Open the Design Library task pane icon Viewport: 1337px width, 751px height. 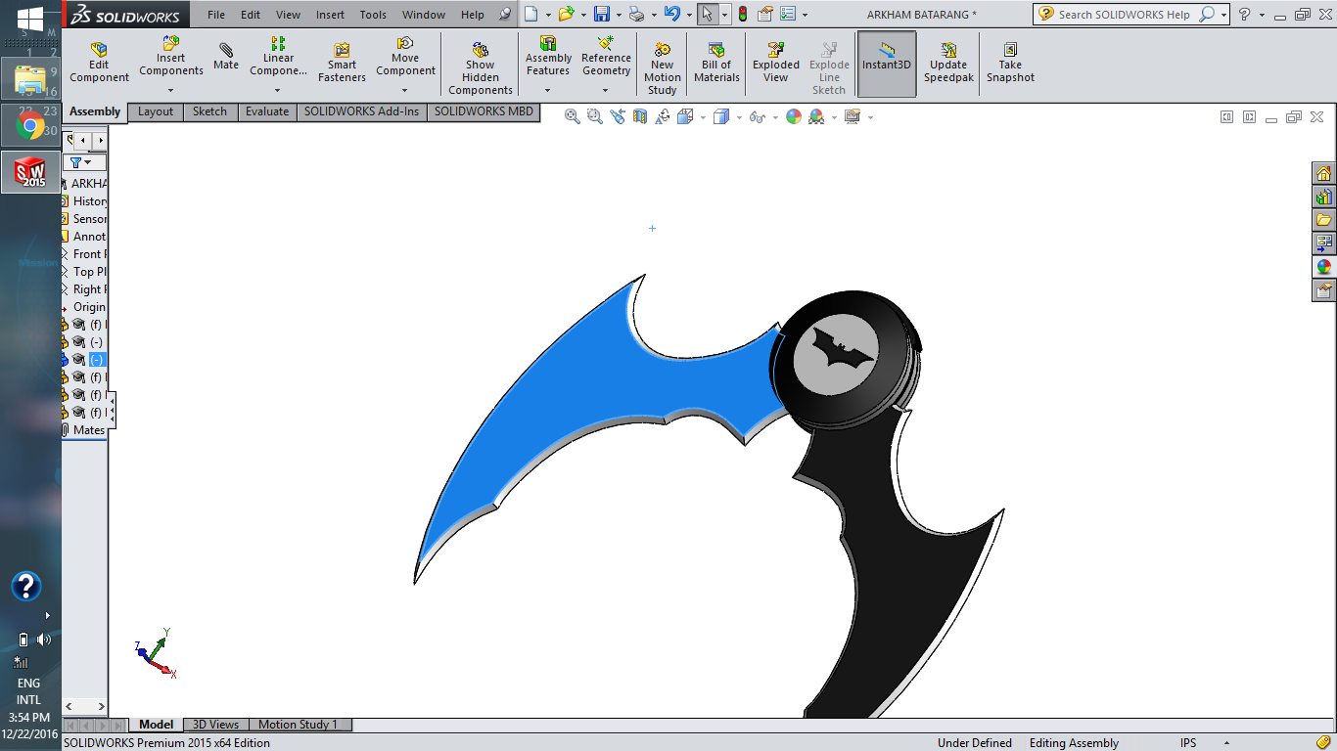tap(1324, 197)
